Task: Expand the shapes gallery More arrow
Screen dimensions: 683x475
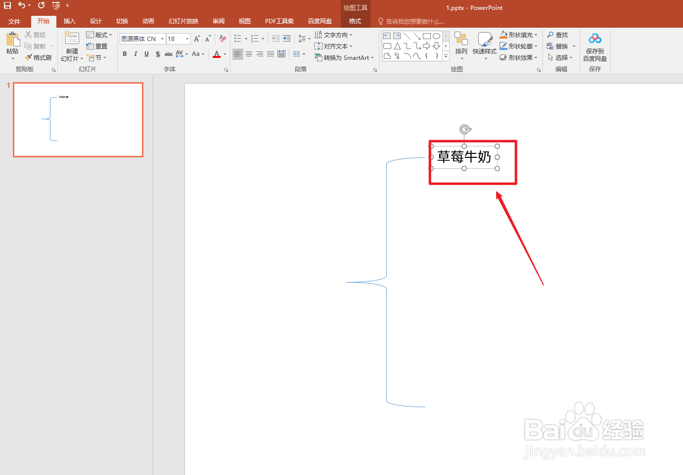Action: pyautogui.click(x=446, y=56)
